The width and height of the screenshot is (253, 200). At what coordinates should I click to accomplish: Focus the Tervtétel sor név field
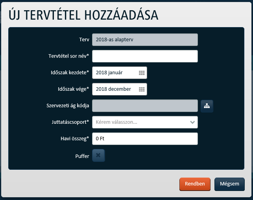[x=145, y=56]
